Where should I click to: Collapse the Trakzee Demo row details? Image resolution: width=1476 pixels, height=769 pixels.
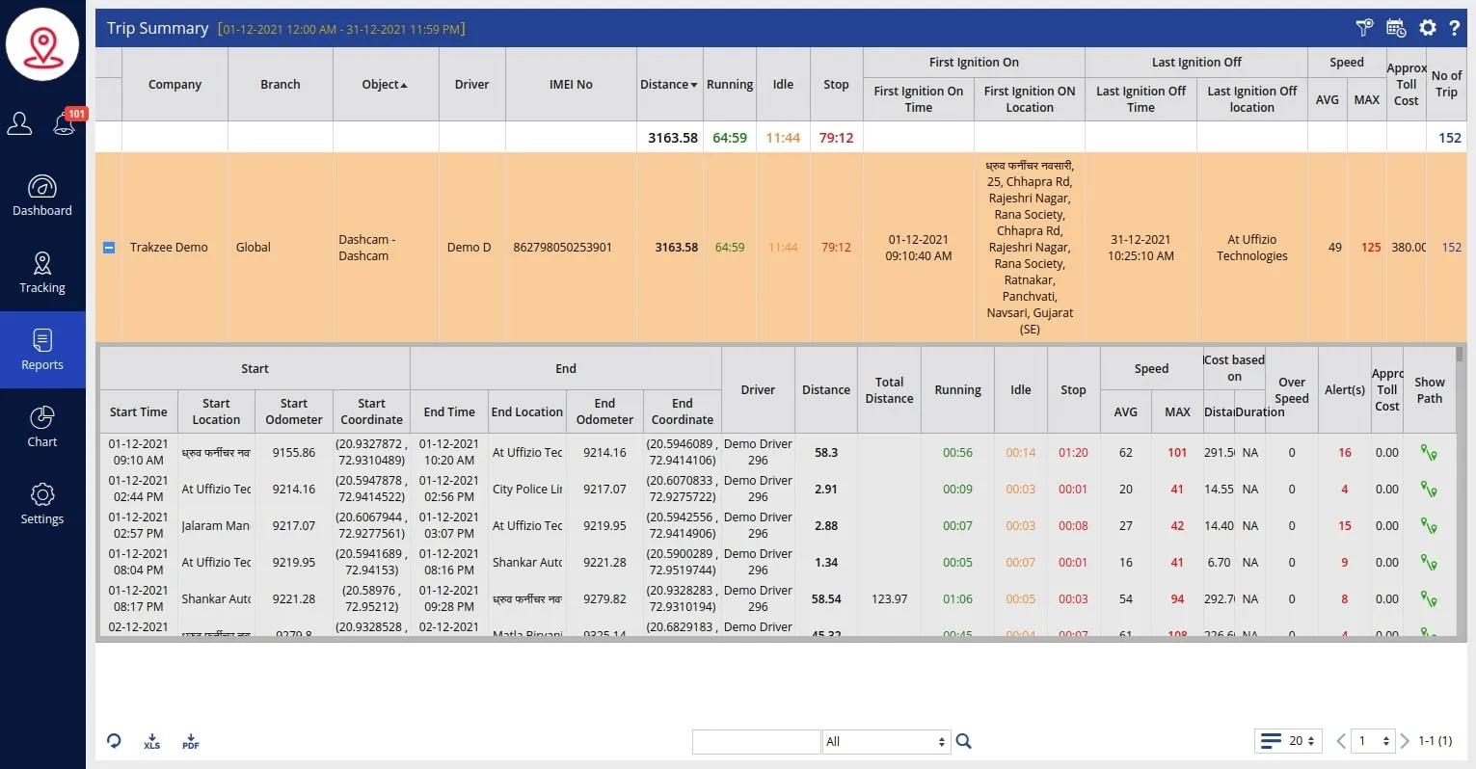109,248
